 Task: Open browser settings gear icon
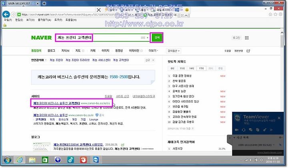[280, 14]
